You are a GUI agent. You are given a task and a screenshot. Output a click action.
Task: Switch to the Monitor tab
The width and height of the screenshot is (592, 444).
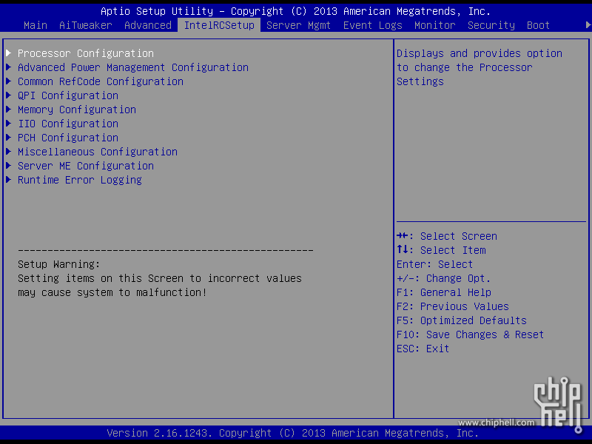[x=435, y=25]
